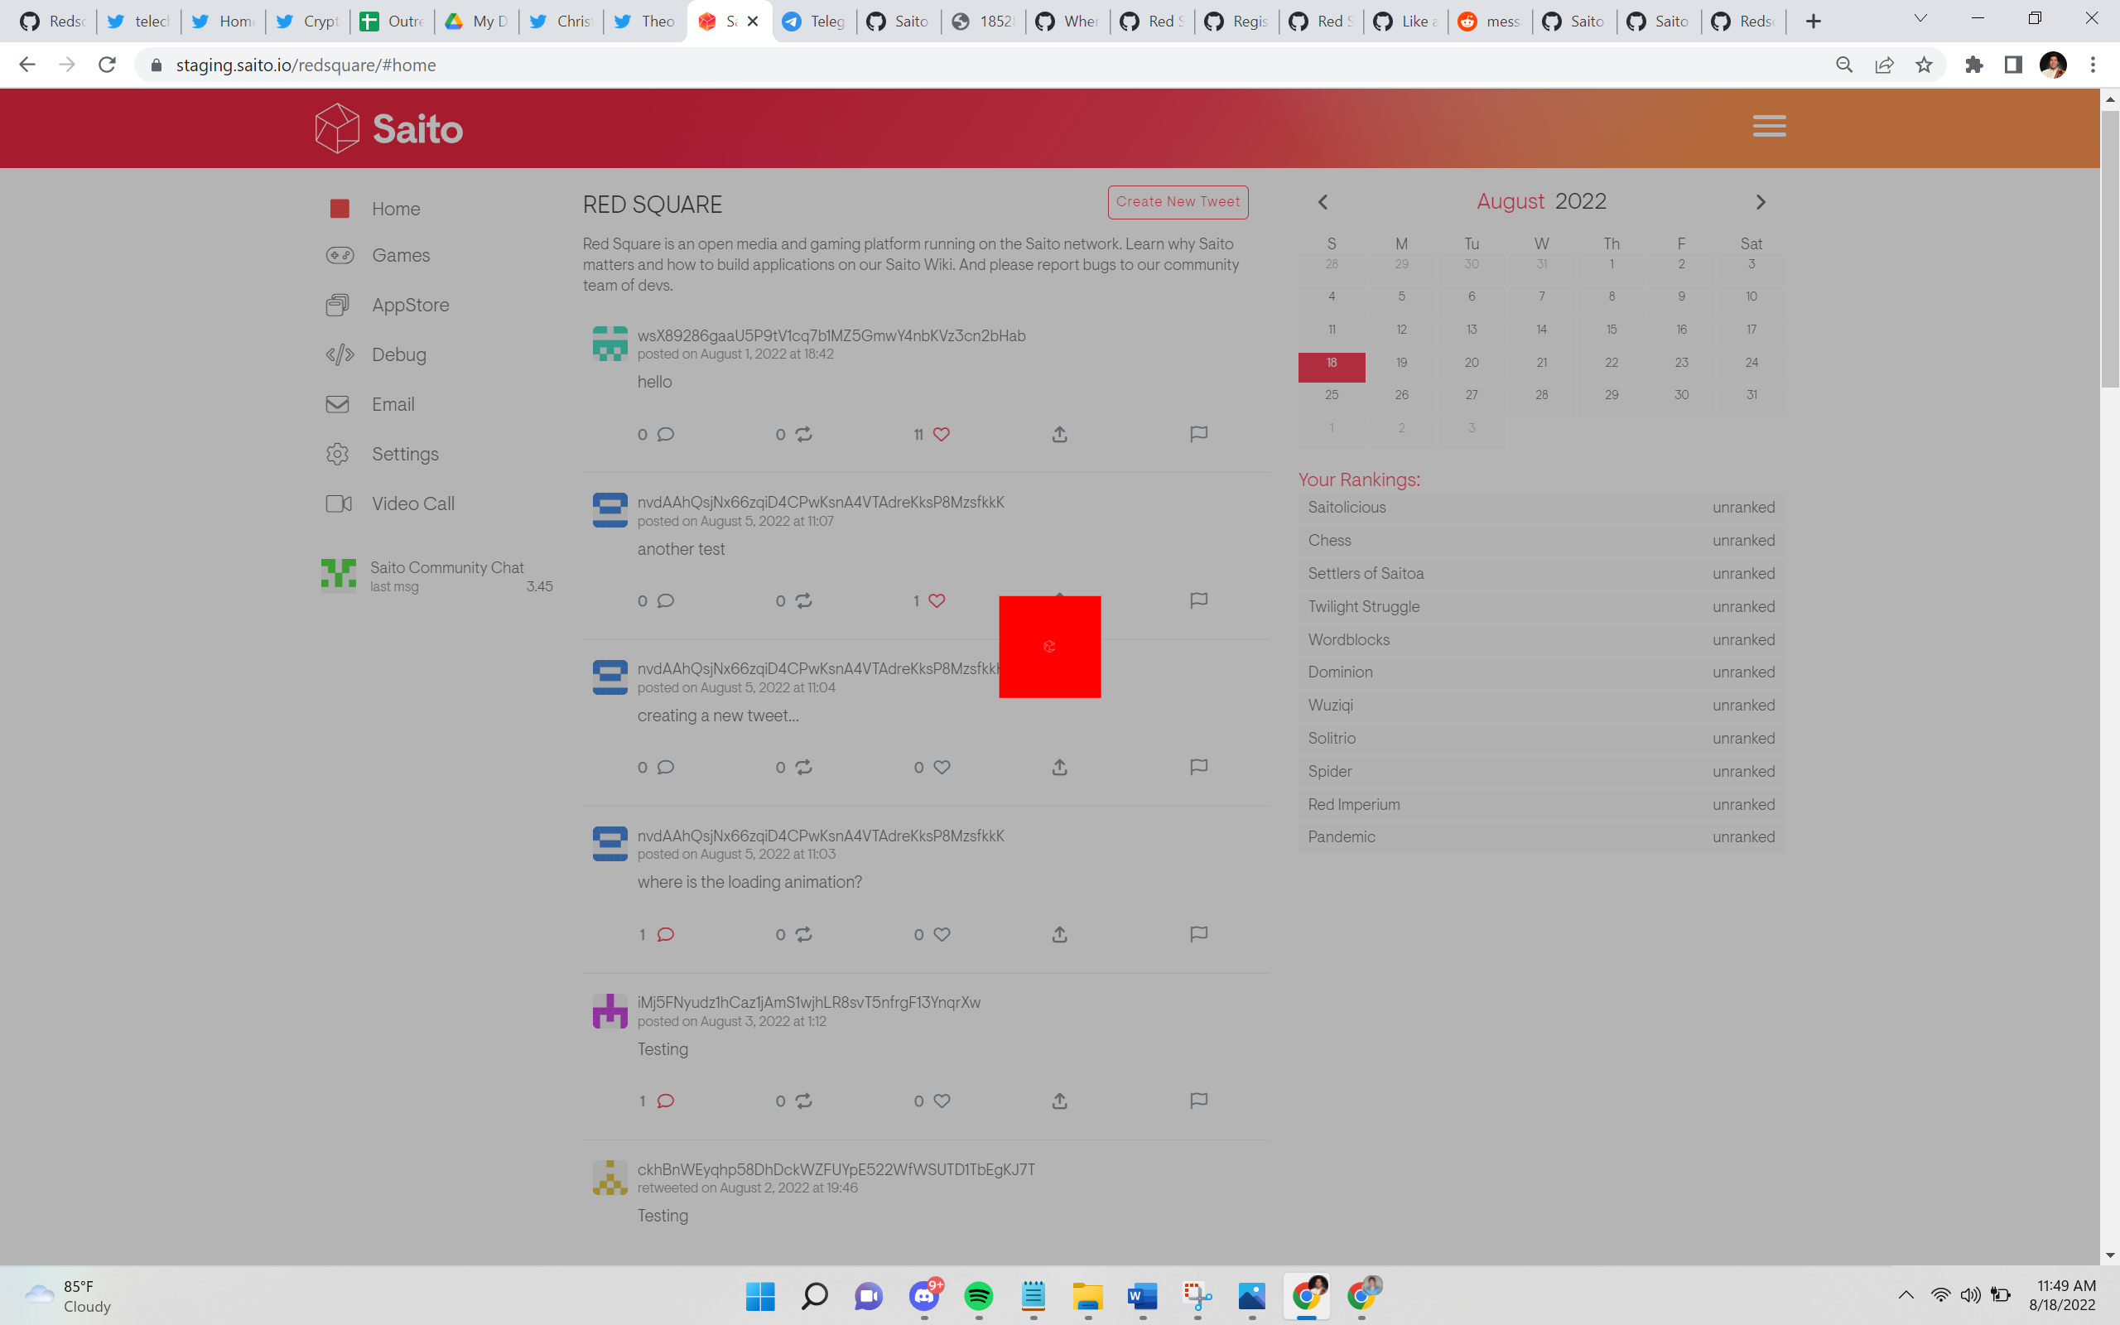2120x1325 pixels.
Task: Open Saito Community Chat
Action: click(x=446, y=567)
